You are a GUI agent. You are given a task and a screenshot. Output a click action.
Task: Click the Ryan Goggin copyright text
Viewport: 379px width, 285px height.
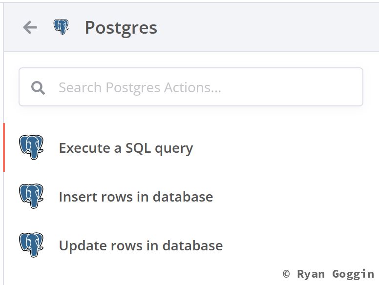tap(328, 274)
